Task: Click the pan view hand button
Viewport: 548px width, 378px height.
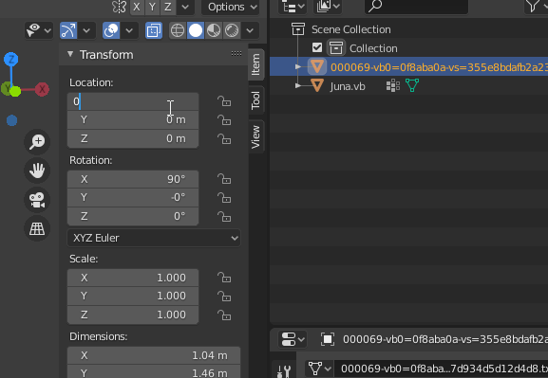Action: click(x=37, y=171)
